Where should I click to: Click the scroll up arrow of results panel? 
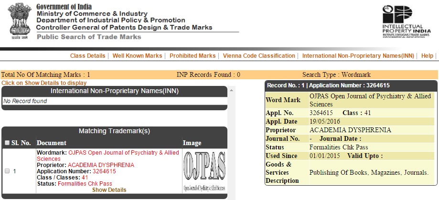232,90
